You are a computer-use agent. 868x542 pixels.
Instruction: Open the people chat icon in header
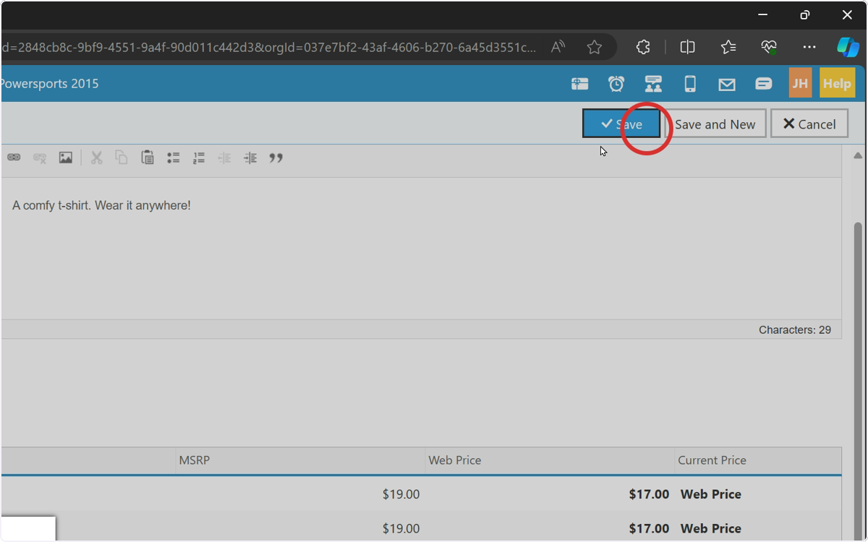coord(653,84)
